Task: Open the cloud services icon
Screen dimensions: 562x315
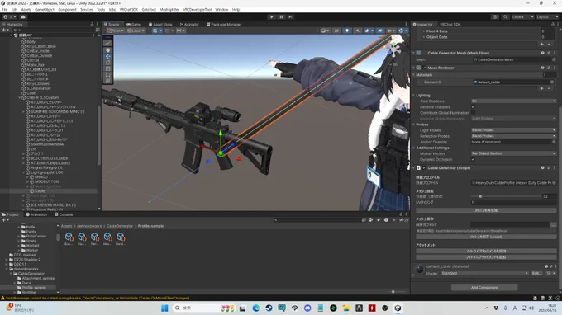Action: 23,16
